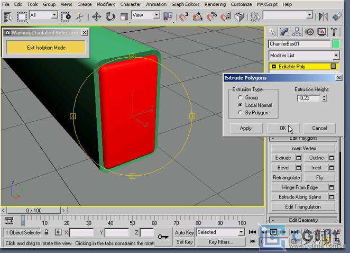
Task: Expand the Editable Poly stack entry
Action: click(274, 67)
